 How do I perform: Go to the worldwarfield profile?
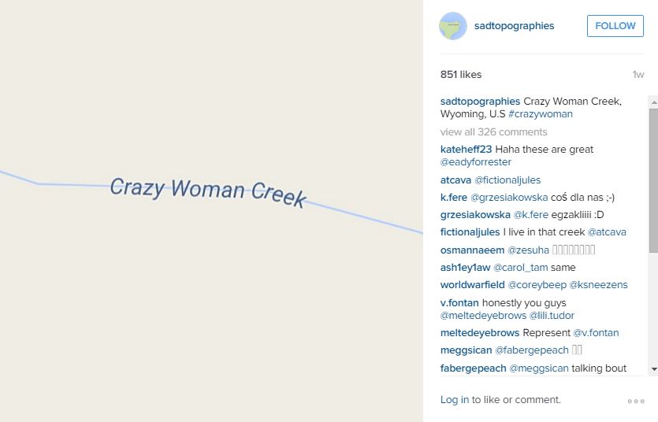click(472, 285)
